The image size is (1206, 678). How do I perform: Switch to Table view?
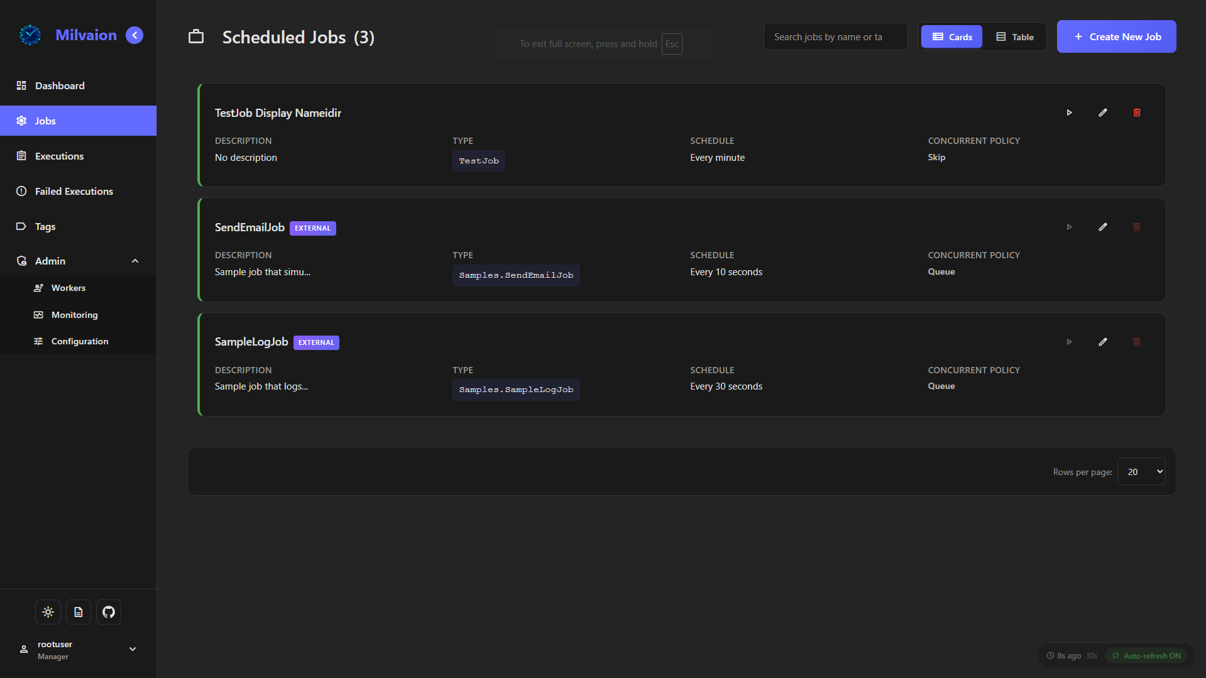pyautogui.click(x=1014, y=36)
